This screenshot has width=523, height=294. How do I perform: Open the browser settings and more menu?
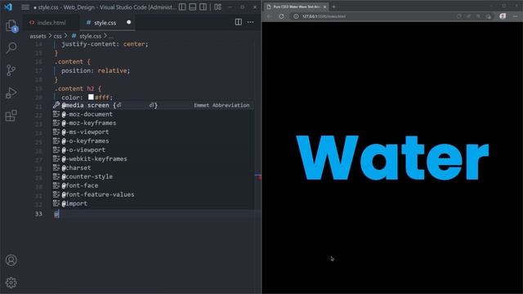pyautogui.click(x=516, y=16)
